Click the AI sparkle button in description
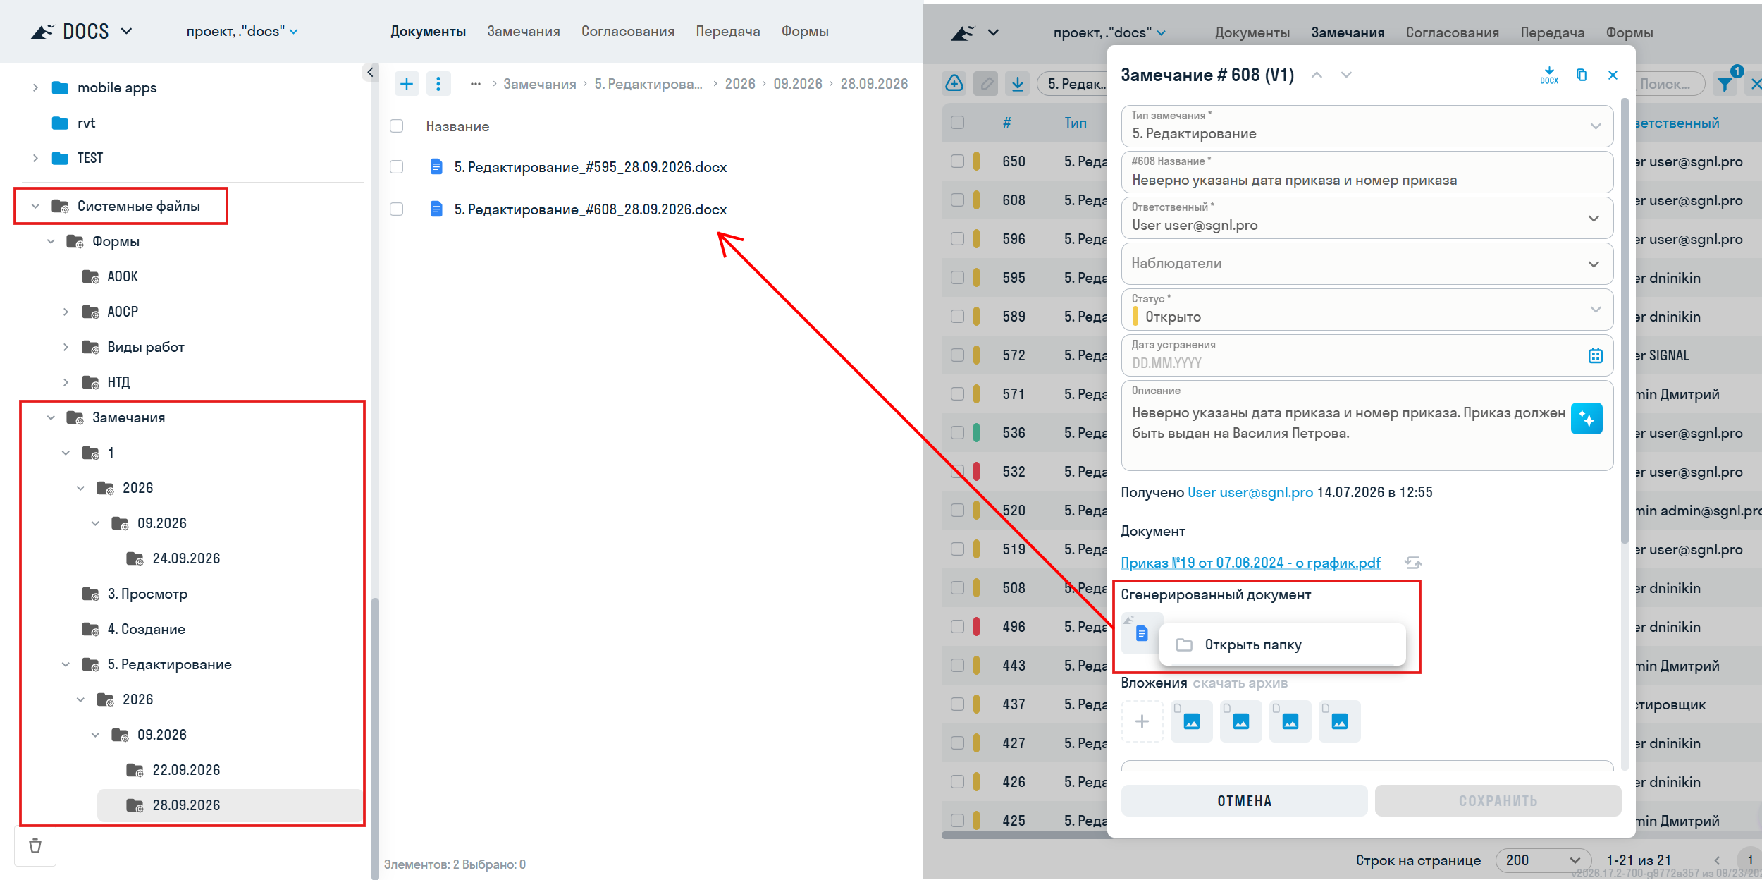The height and width of the screenshot is (880, 1762). click(x=1587, y=419)
